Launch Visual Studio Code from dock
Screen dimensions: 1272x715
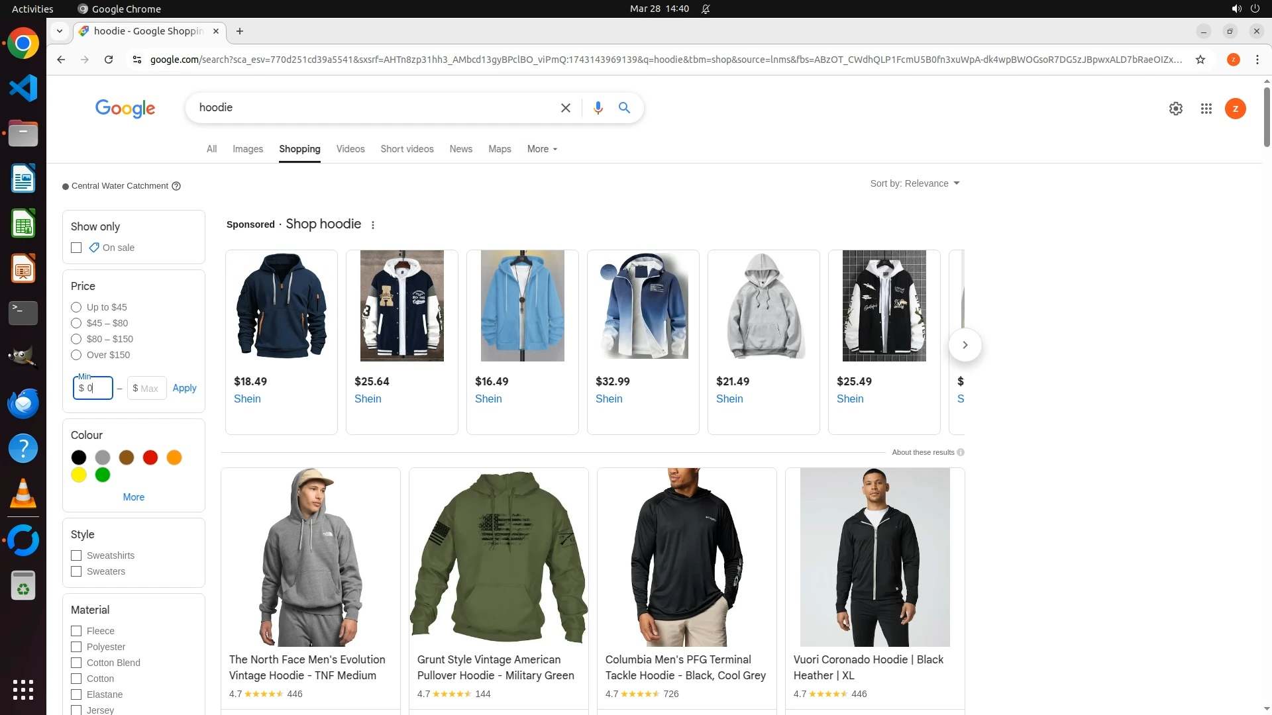point(23,88)
